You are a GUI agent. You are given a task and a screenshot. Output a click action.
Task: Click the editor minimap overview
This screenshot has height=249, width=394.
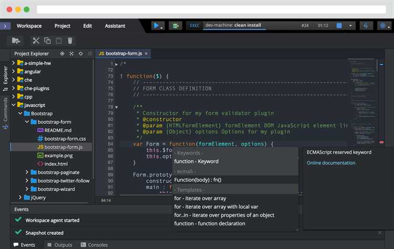click(362, 102)
